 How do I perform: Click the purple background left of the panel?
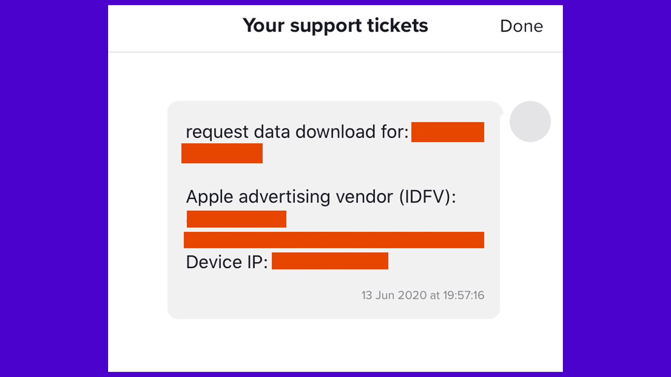[x=54, y=188]
